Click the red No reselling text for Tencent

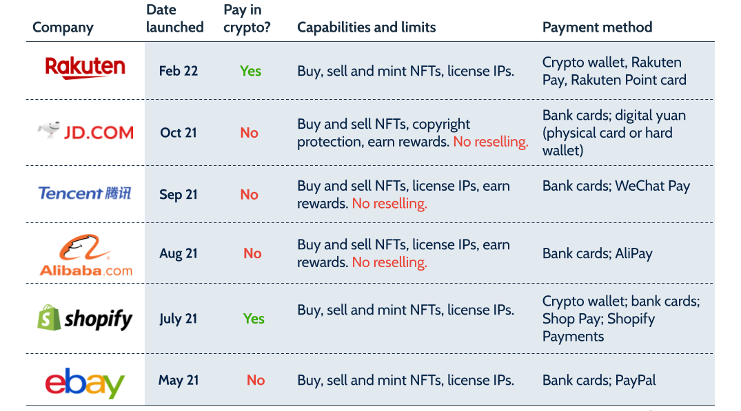click(389, 204)
